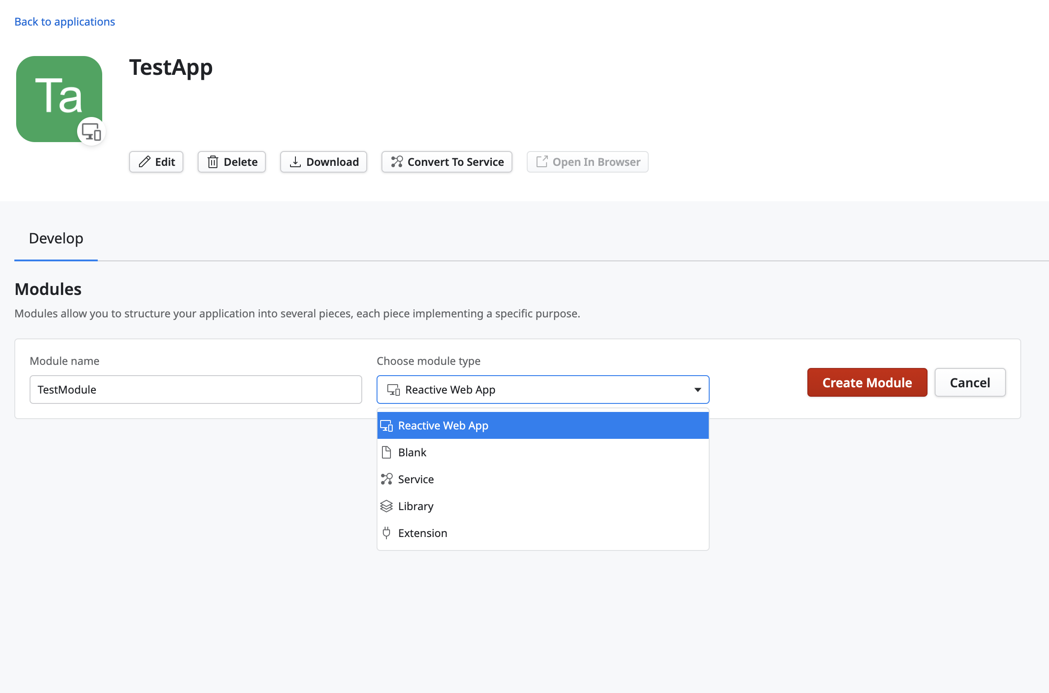This screenshot has width=1049, height=693.
Task: Click the Create Module button
Action: click(867, 382)
